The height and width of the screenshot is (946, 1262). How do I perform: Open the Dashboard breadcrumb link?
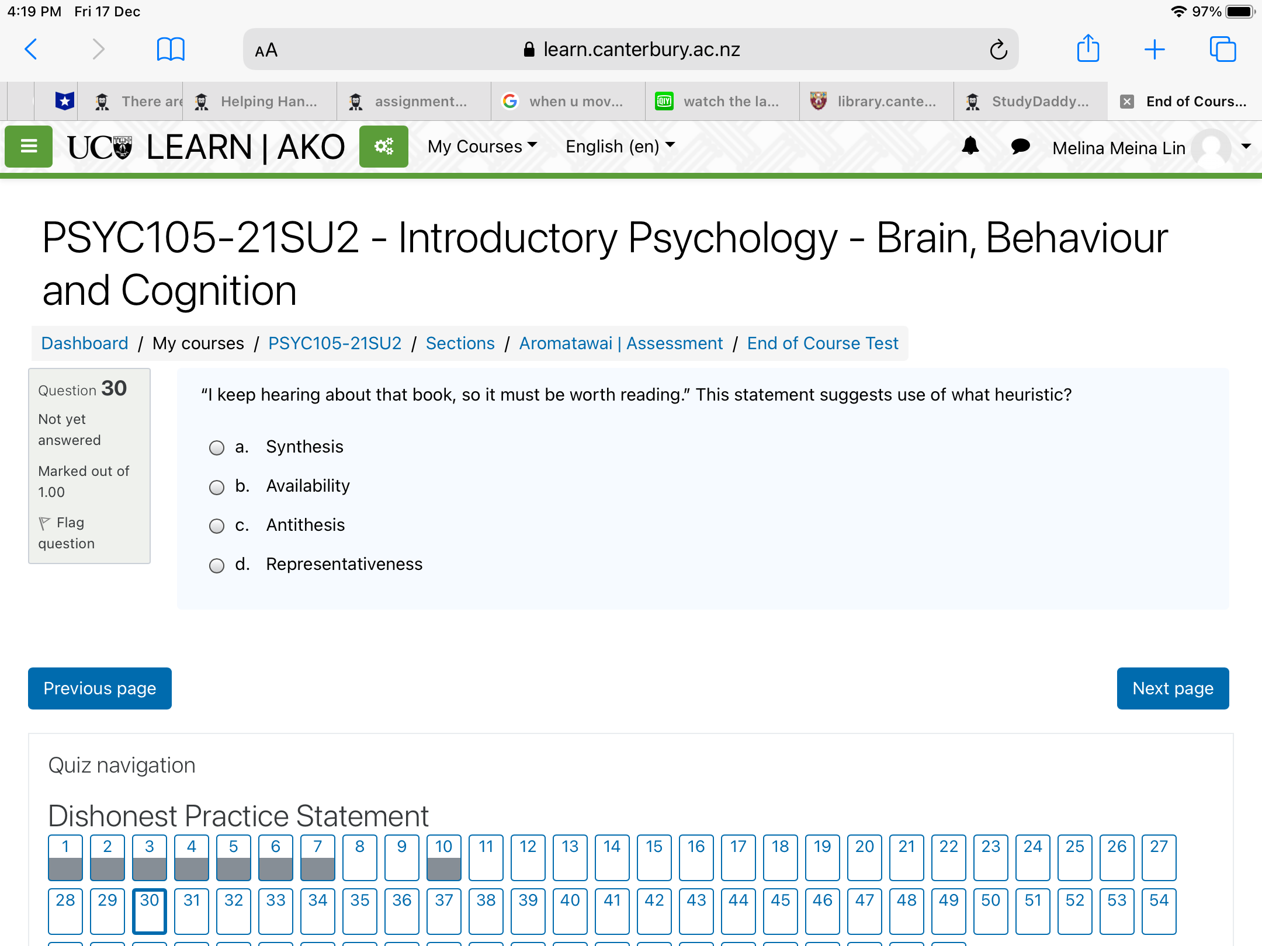point(85,343)
